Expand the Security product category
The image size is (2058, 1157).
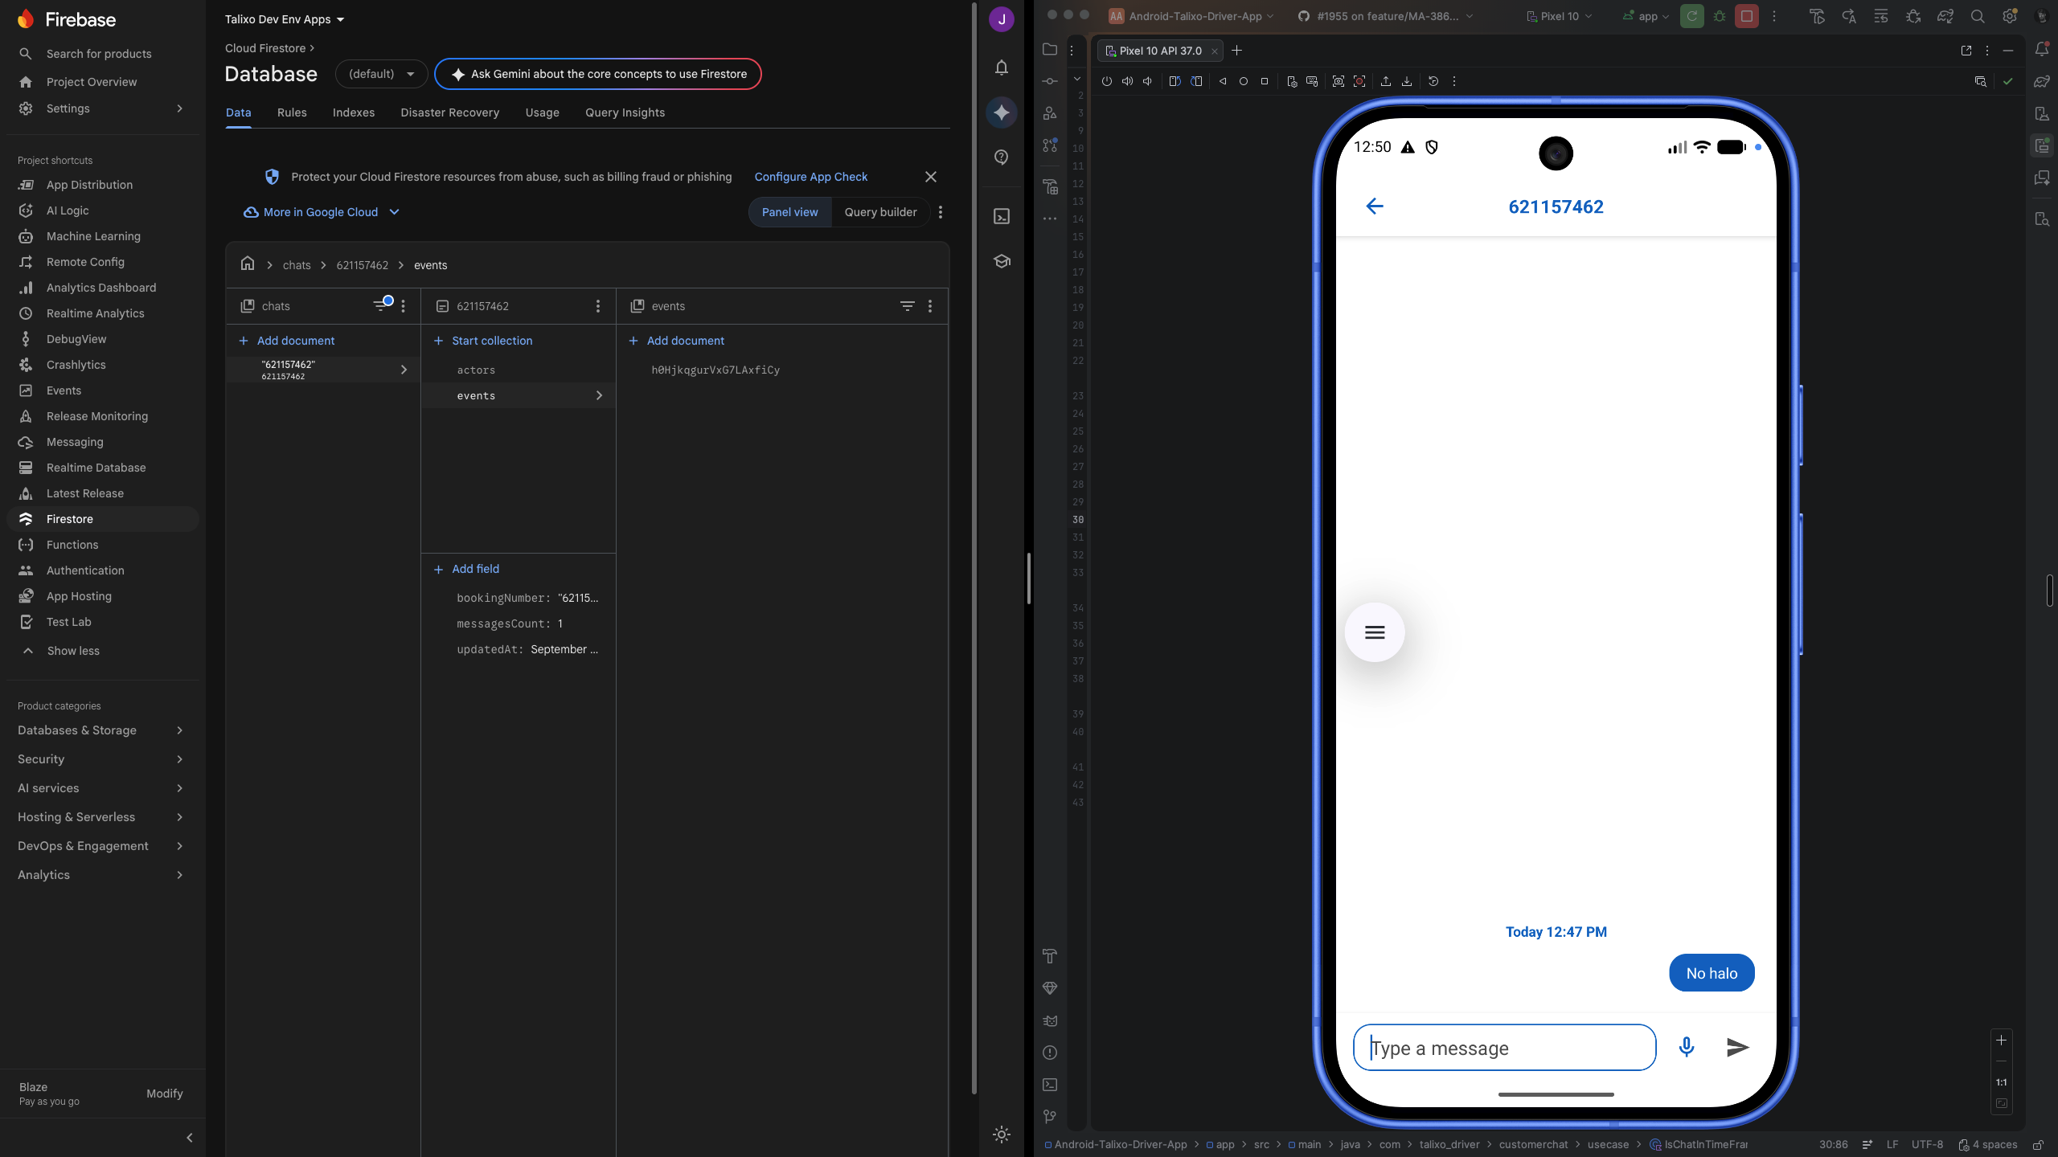[x=101, y=759]
